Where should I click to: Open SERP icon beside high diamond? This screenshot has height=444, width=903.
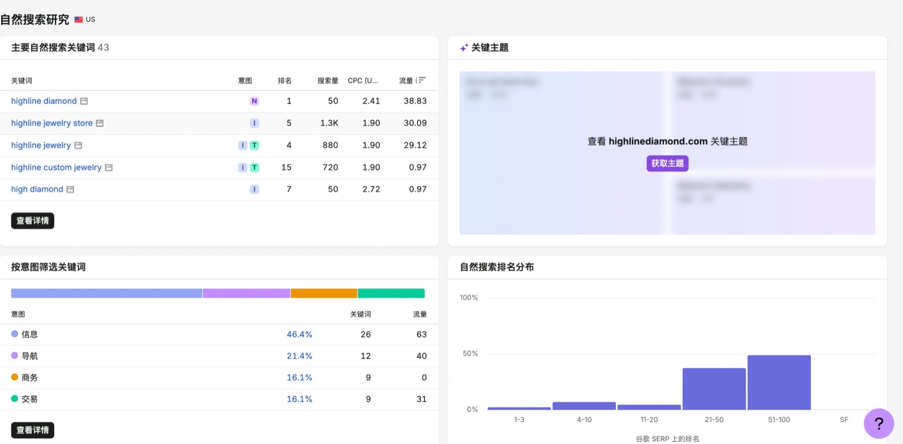click(71, 189)
